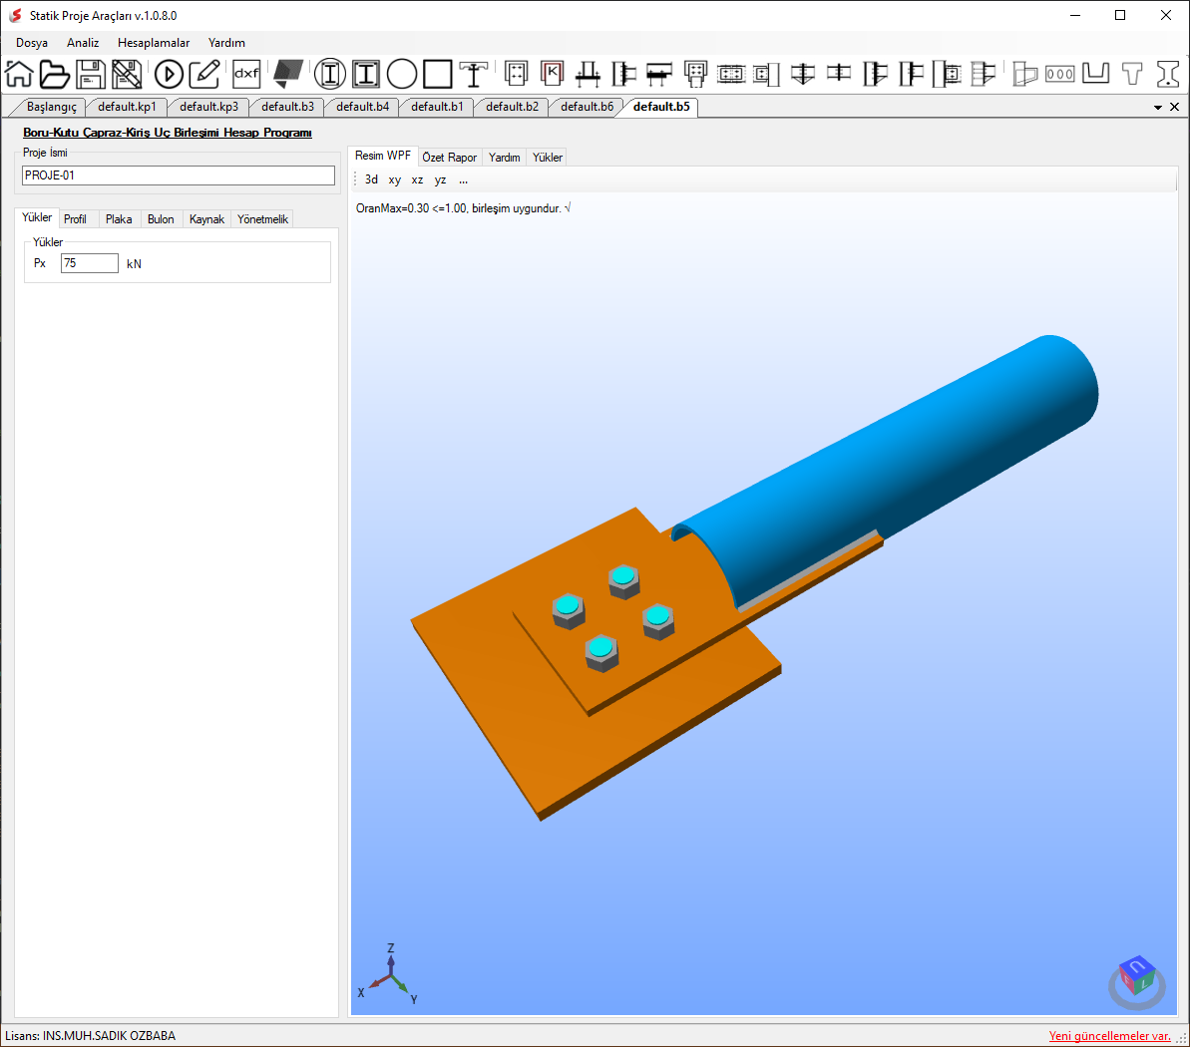This screenshot has height=1047, width=1190.
Task: Choose the Save As floppy-with-pencil icon
Action: 127,74
